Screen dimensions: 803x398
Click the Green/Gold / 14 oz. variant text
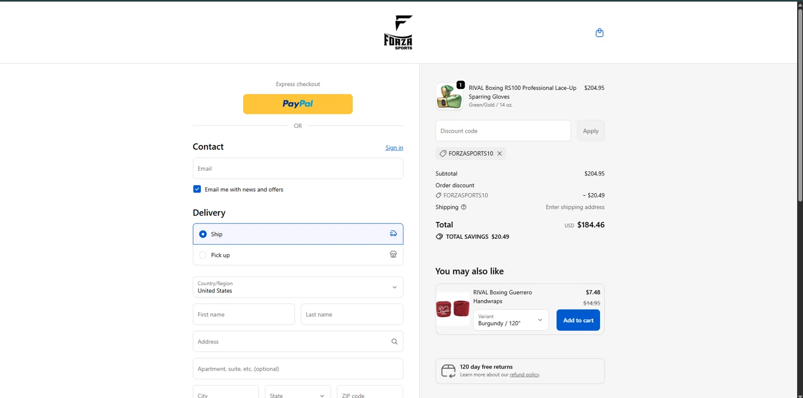[x=490, y=105]
